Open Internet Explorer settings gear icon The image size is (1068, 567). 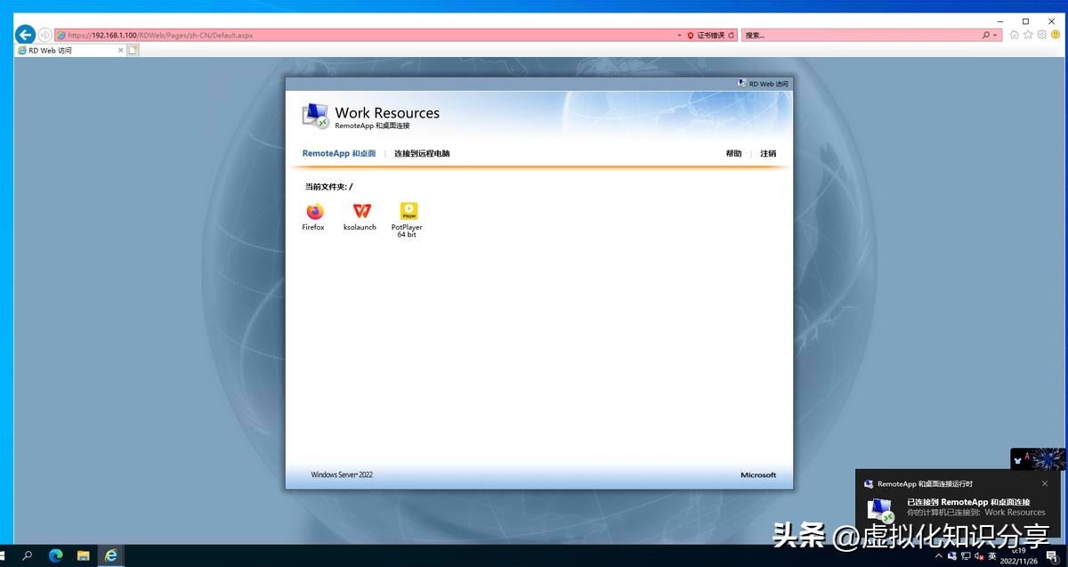pyautogui.click(x=1040, y=35)
